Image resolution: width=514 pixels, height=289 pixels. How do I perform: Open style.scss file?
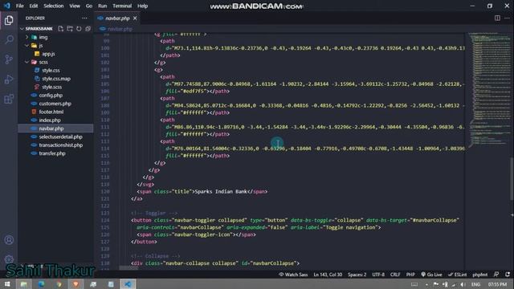coord(51,87)
